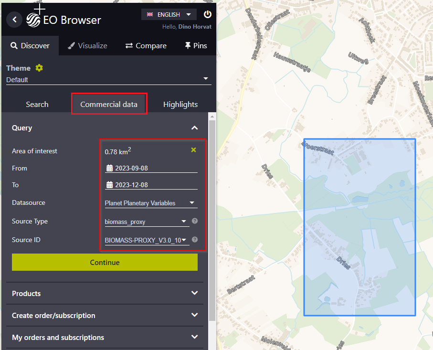Click the logout power icon
Screen dimensions: 433x350
[x=207, y=14]
